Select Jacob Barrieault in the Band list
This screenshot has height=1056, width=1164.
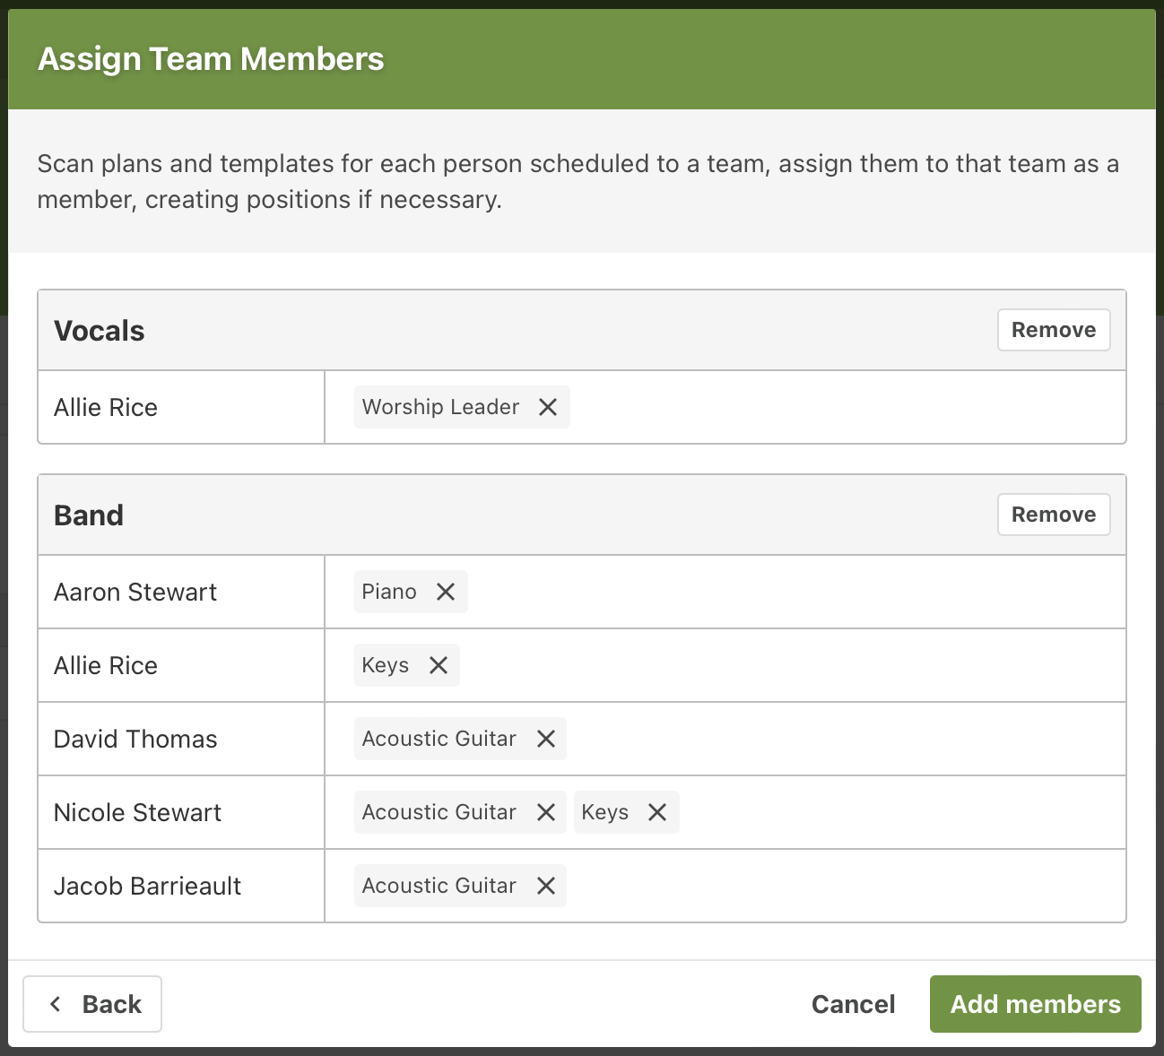tap(147, 887)
